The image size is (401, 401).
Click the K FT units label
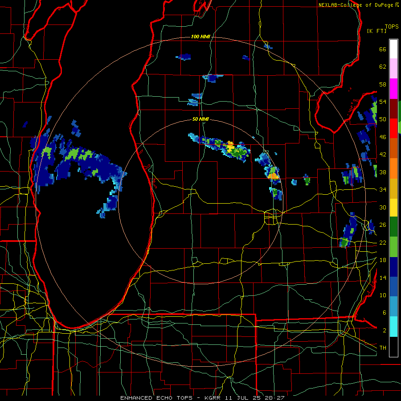click(x=377, y=31)
